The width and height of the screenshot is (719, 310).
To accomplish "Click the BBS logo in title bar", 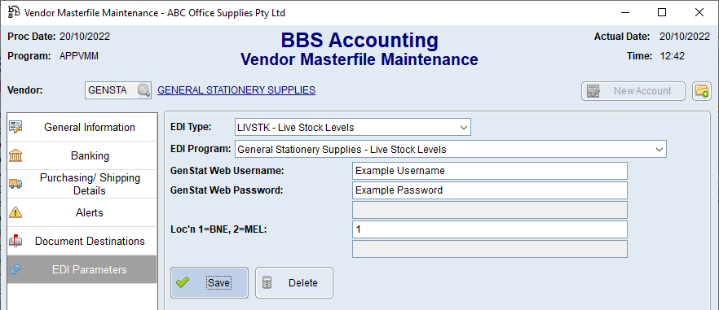I will tap(14, 12).
